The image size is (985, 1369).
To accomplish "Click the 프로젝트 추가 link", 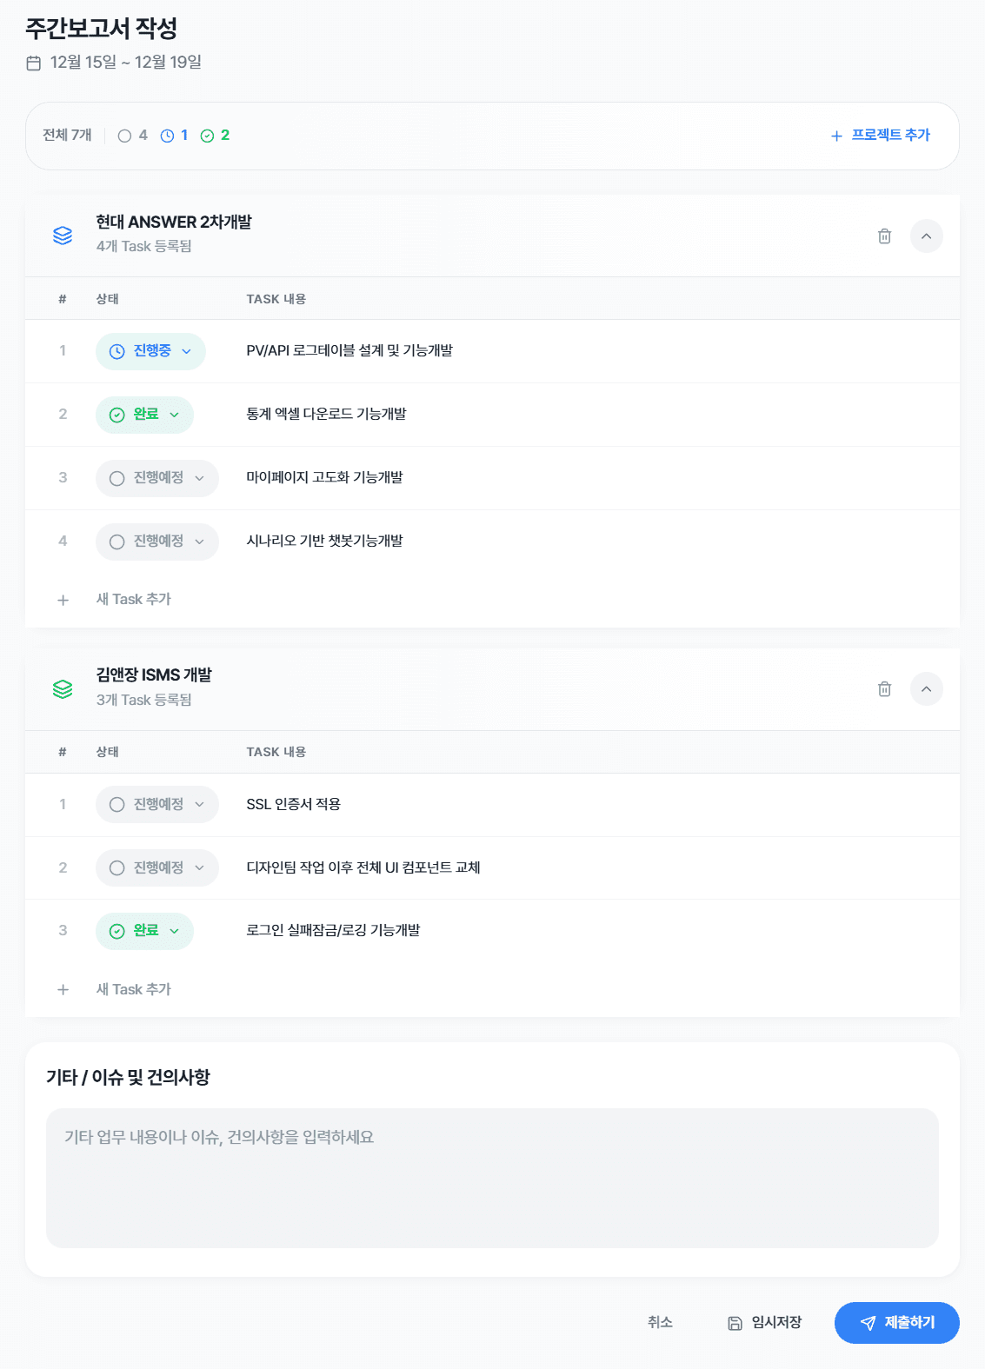I will [881, 135].
